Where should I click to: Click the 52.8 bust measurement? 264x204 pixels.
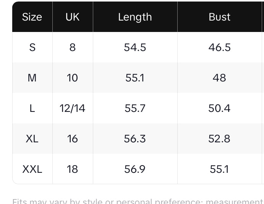tap(220, 139)
